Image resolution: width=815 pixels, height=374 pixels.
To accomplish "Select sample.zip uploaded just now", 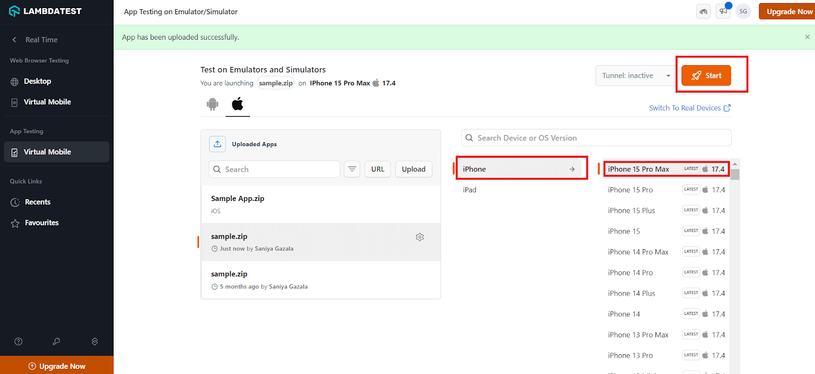I will 321,242.
